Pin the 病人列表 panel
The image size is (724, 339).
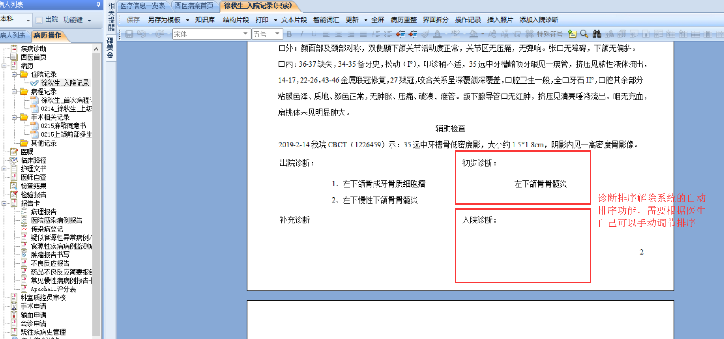click(x=98, y=4)
